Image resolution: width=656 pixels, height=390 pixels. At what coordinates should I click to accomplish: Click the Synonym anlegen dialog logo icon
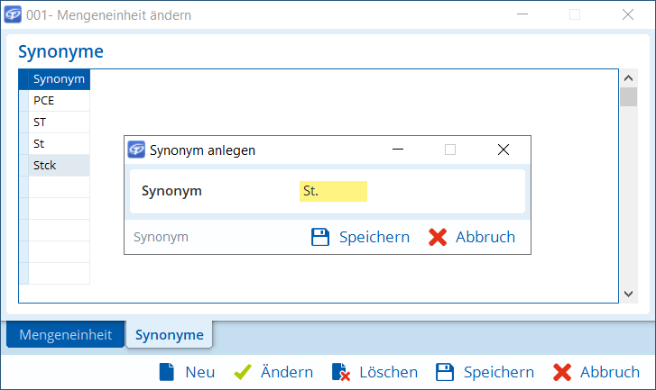pyautogui.click(x=136, y=150)
